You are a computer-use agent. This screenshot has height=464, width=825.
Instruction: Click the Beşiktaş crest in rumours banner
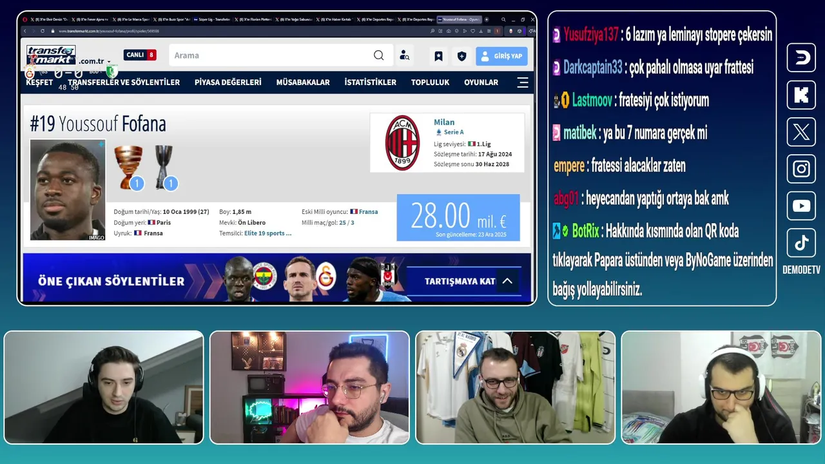[x=389, y=276]
